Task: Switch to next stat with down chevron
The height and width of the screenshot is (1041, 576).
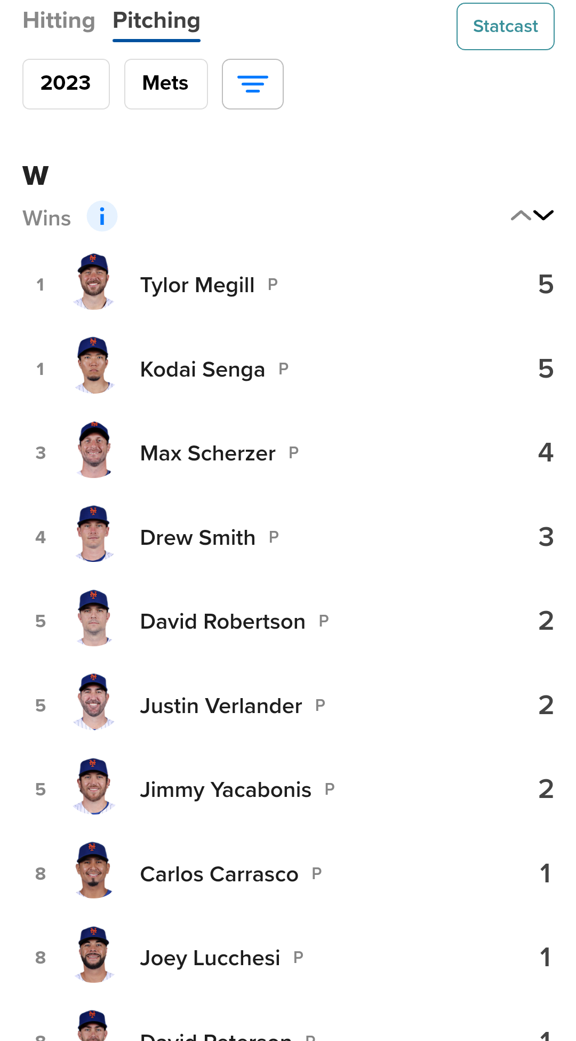Action: point(543,215)
